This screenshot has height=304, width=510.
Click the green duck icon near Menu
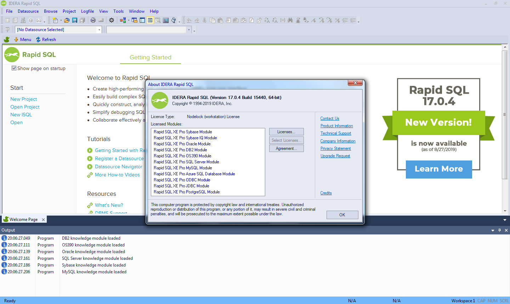click(7, 39)
